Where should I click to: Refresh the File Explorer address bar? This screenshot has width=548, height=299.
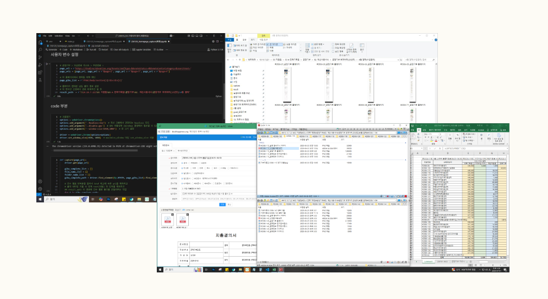[401, 60]
